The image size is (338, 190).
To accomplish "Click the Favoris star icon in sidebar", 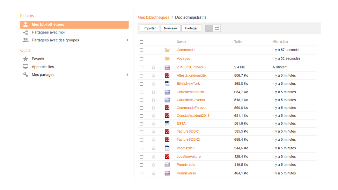I will pyautogui.click(x=26, y=59).
